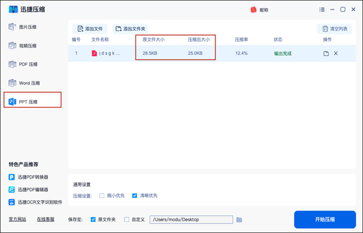Screen dimensions: 363x233
Task: Open 迅捷OCR文字识别软件 recommendation
Action: tap(35, 202)
